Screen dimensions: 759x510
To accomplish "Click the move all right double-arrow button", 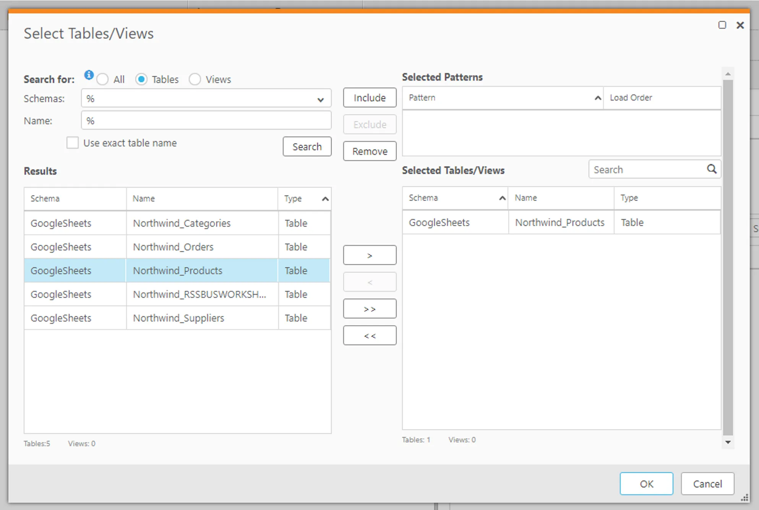I will click(x=369, y=309).
